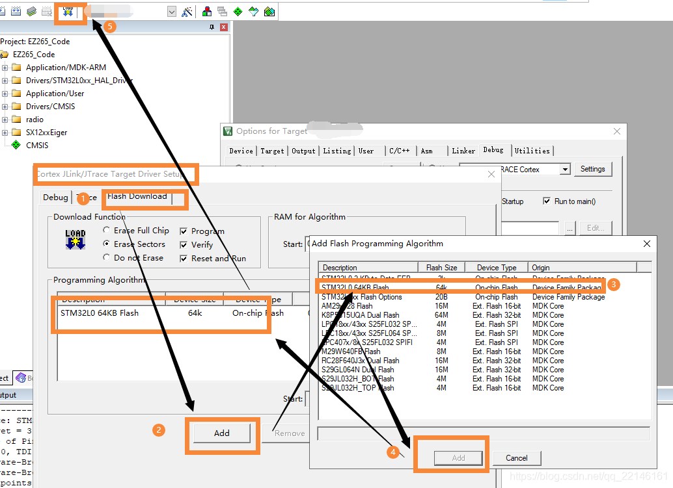This screenshot has width=673, height=488.
Task: Click the LOAD download-to-flash icon
Action: click(68, 12)
